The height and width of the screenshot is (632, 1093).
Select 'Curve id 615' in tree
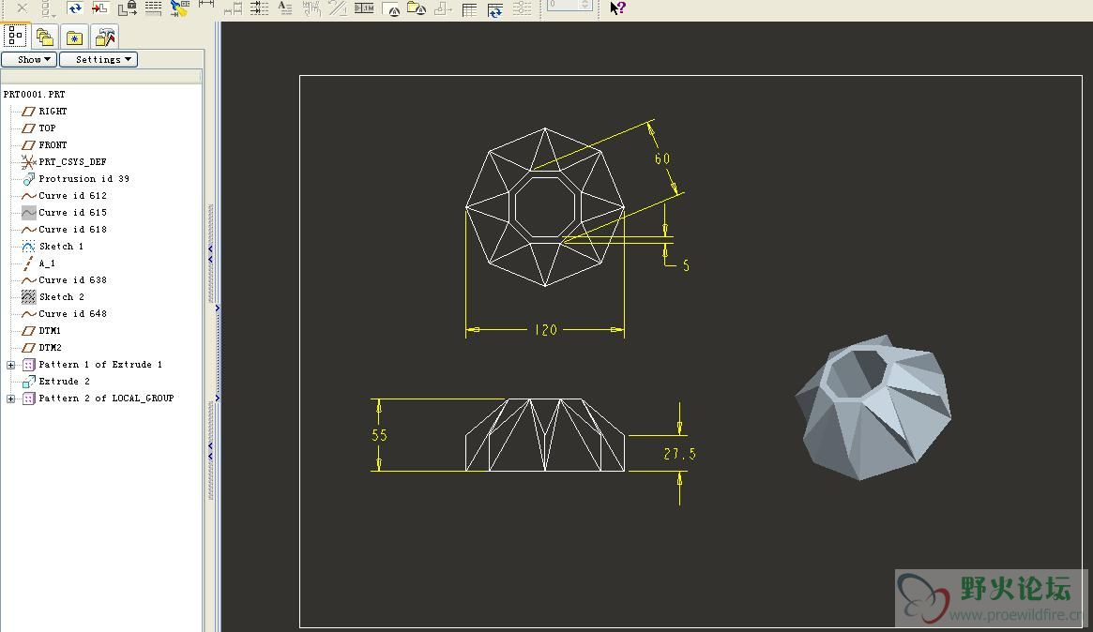(72, 213)
